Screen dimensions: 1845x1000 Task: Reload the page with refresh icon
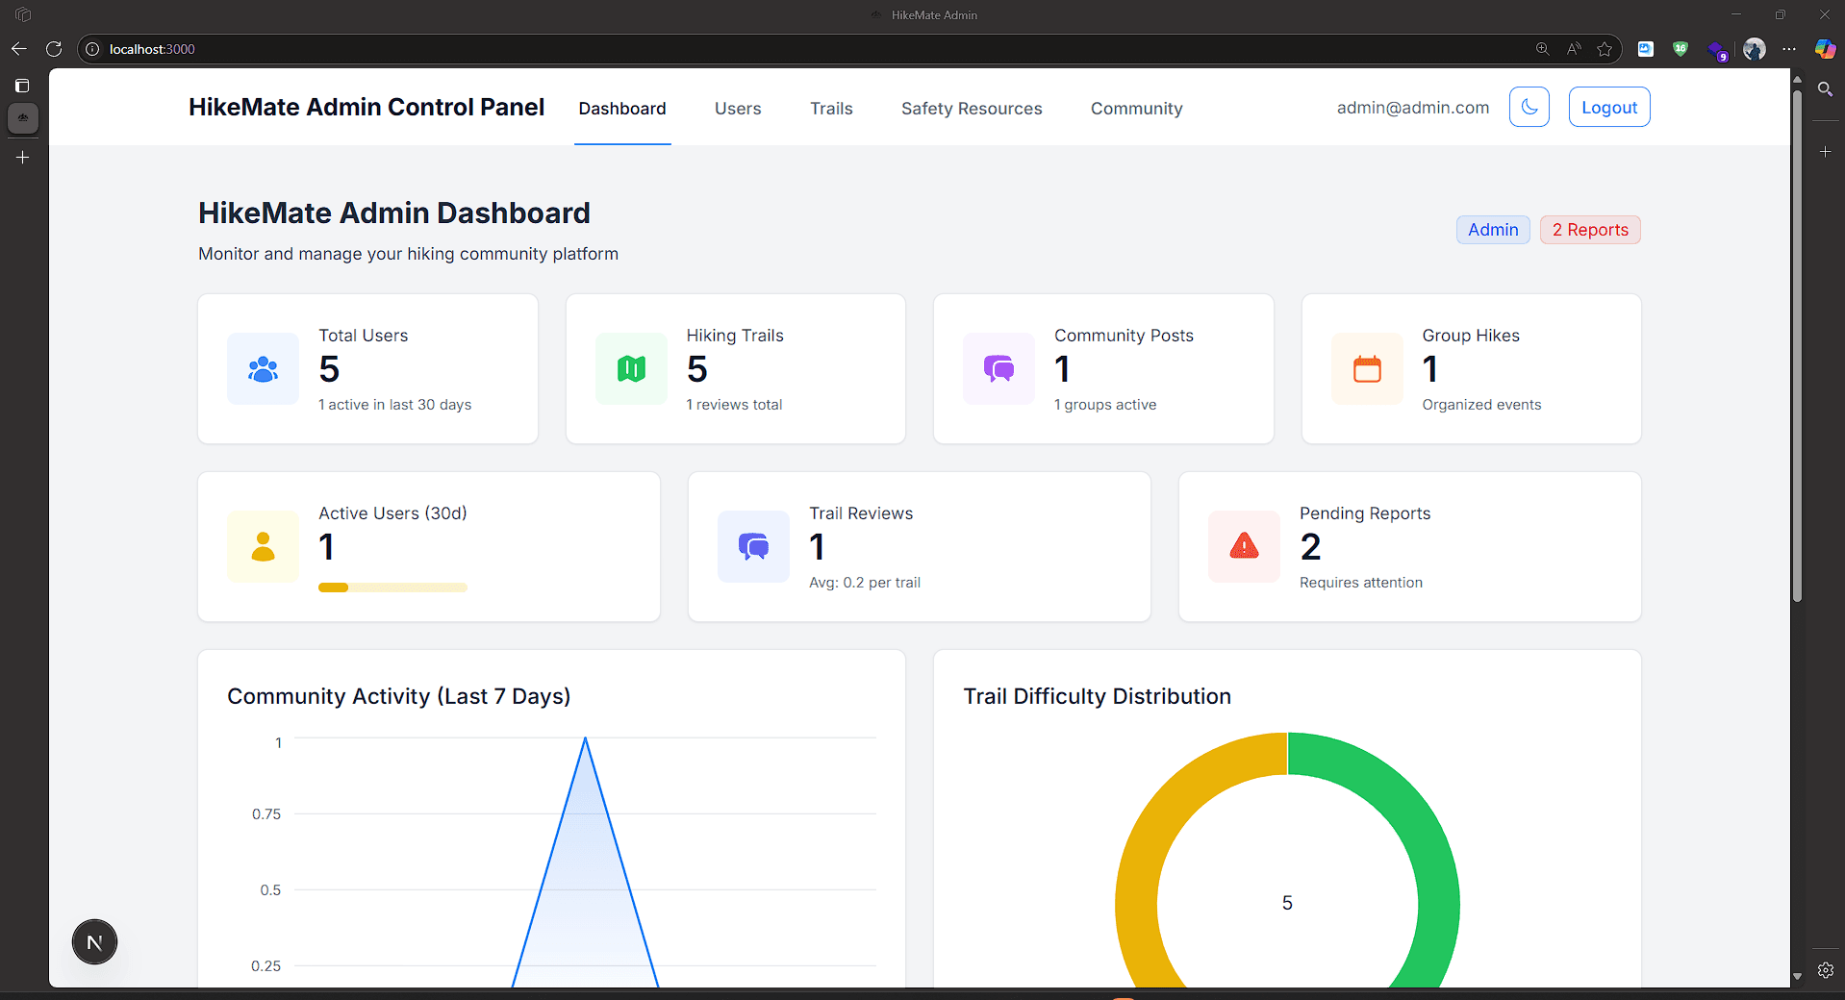[54, 49]
